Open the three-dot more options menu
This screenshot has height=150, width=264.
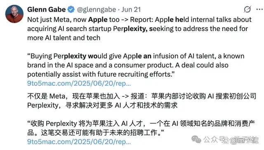[x=259, y=9]
